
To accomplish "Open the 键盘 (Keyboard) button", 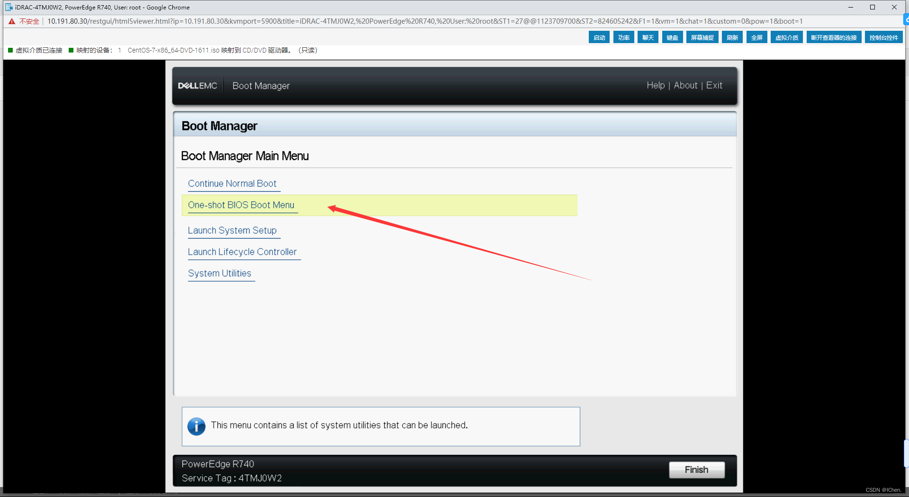I will pos(672,37).
